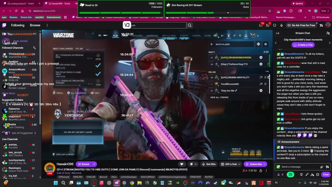
Task: Open chat settings gear icon
Action: [x=318, y=175]
